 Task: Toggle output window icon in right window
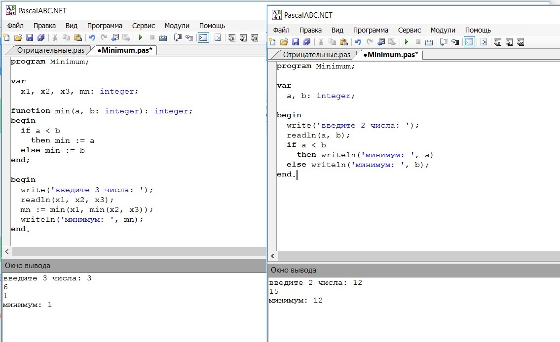tap(469, 42)
